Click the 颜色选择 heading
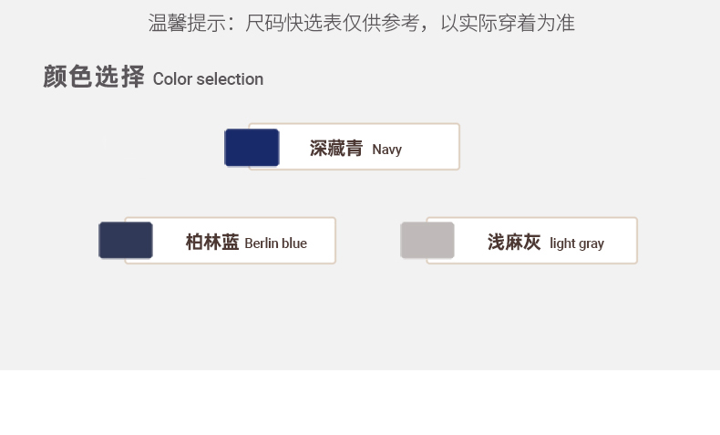The height and width of the screenshot is (435, 720). pos(94,78)
